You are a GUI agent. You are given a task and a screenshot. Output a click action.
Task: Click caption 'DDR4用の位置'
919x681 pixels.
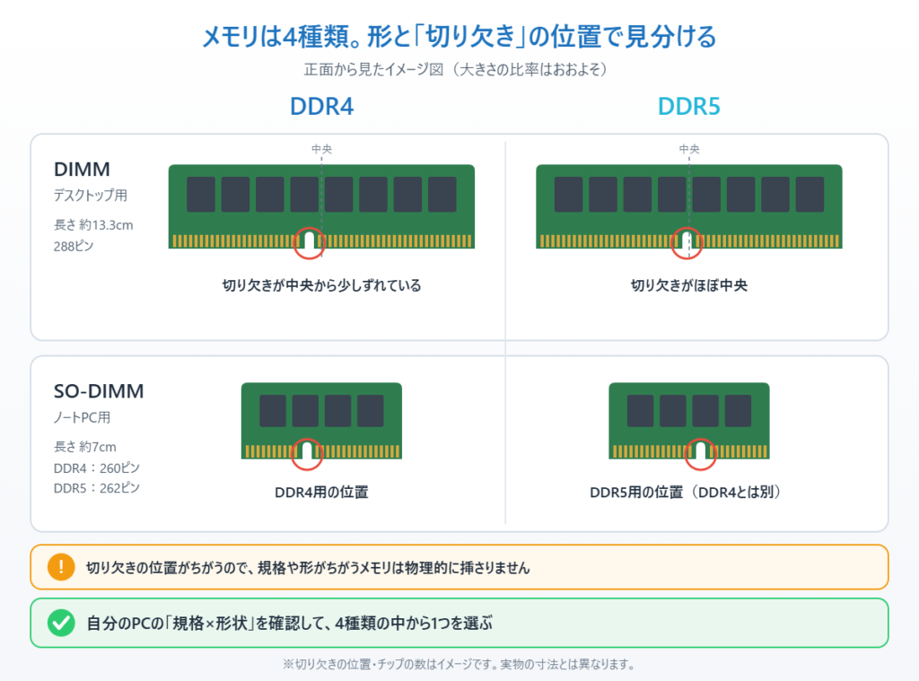[x=321, y=493]
